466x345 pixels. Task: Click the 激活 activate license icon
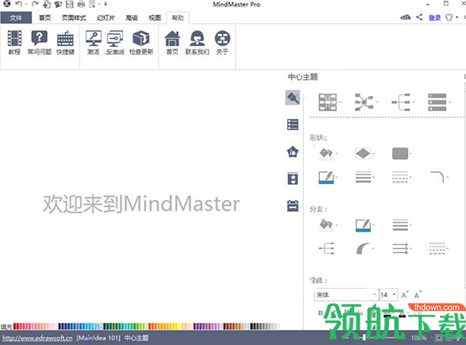click(94, 42)
